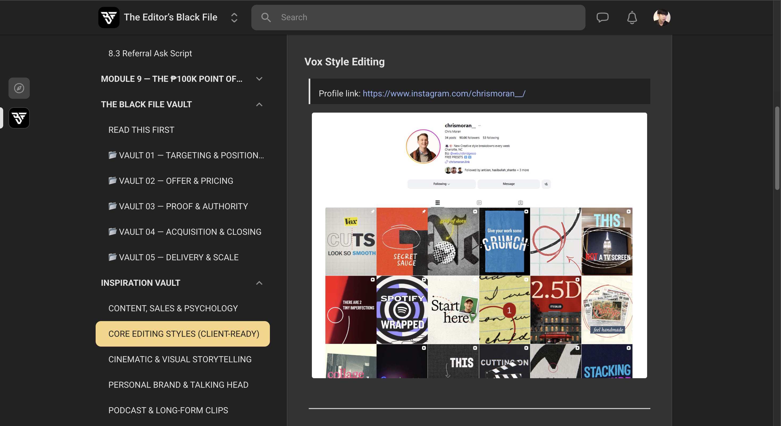The height and width of the screenshot is (426, 781).
Task: Collapse the INSPIRATION VAULT section
Action: pyautogui.click(x=259, y=283)
